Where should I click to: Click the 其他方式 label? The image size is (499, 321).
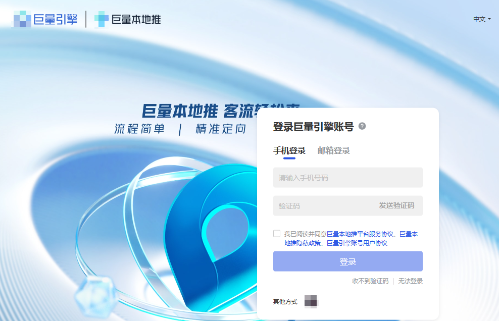[x=285, y=302]
